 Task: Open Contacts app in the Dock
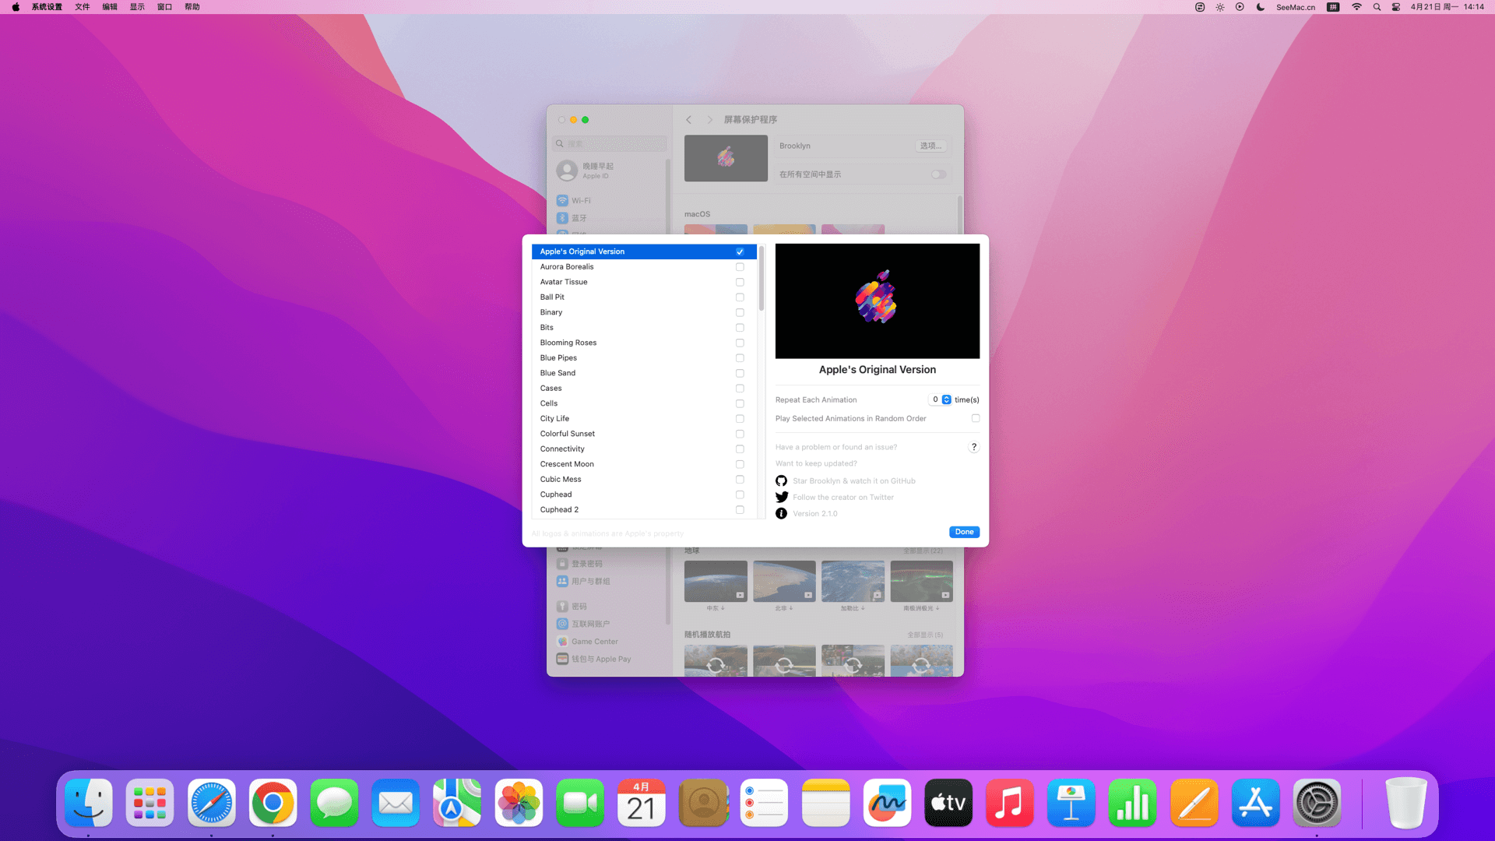[703, 803]
